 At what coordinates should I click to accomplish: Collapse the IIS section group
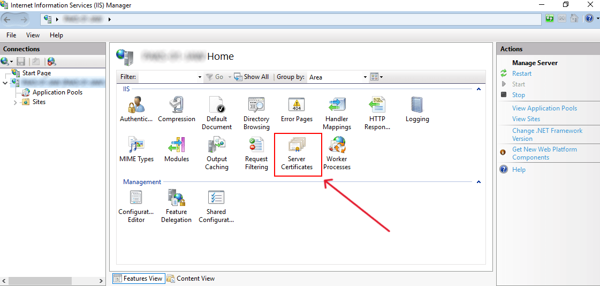coord(479,89)
